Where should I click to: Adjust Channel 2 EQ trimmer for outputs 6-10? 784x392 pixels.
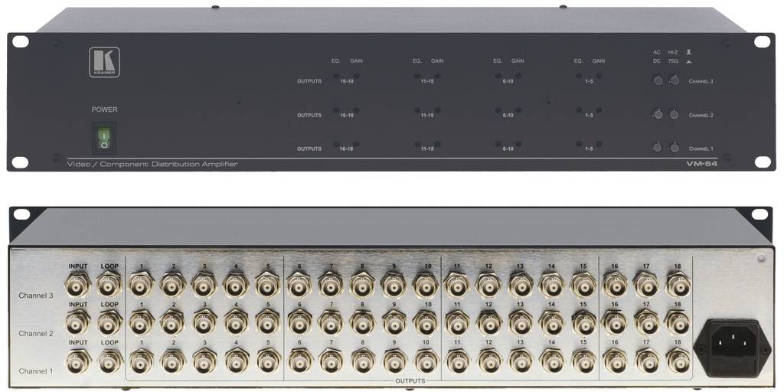(x=498, y=109)
